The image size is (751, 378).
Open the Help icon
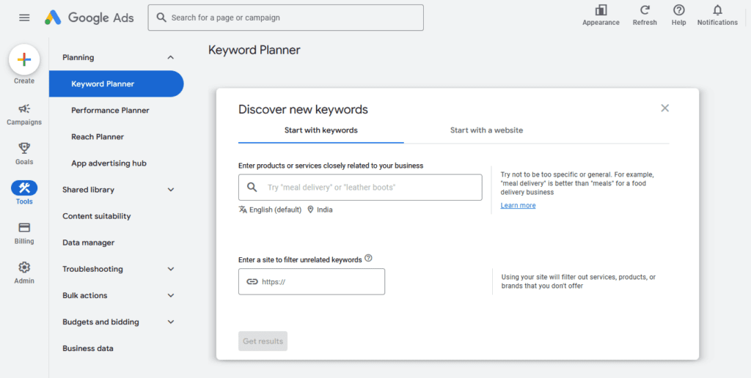pos(679,10)
